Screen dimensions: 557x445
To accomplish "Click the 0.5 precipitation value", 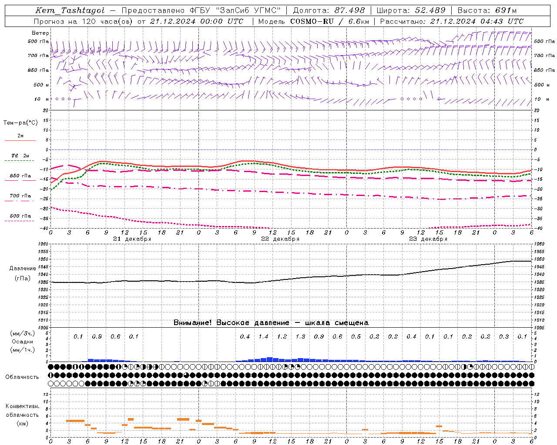I will (356, 337).
